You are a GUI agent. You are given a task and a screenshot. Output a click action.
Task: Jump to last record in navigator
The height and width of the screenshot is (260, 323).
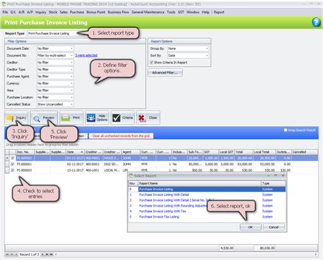coord(51,255)
